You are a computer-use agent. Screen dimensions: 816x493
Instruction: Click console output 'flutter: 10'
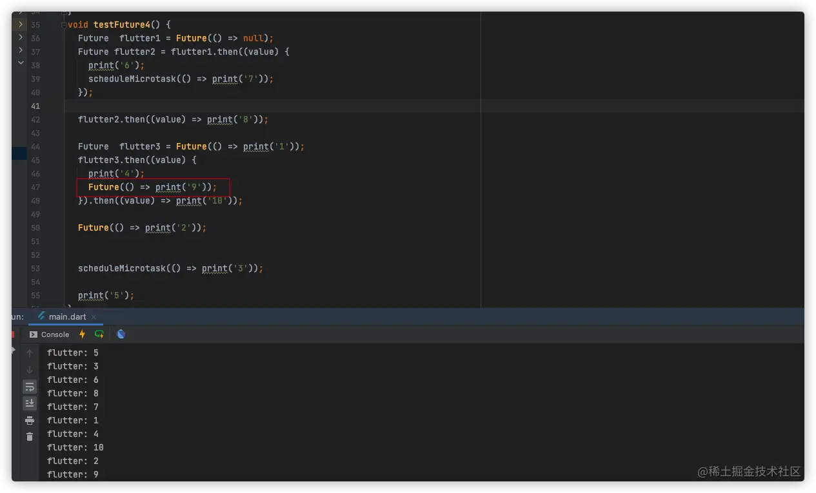click(75, 447)
